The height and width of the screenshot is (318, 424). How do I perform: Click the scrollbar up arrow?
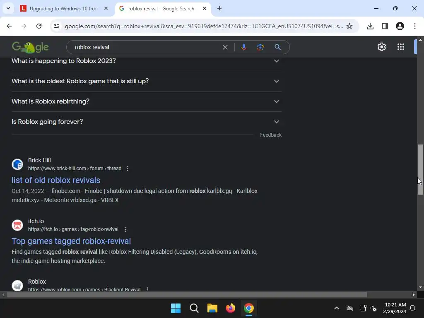tap(420, 39)
